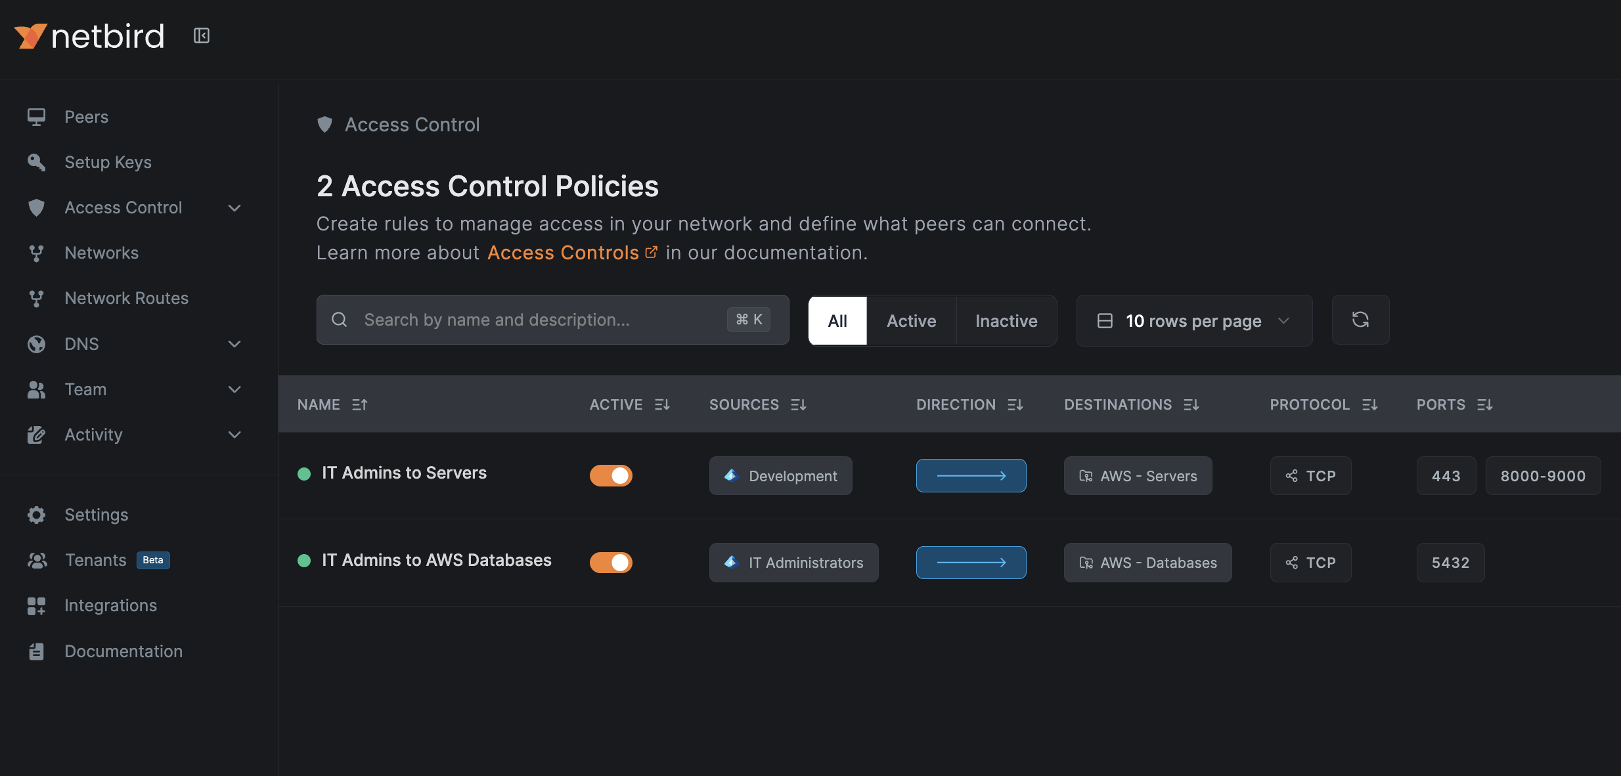This screenshot has width=1621, height=776.
Task: Disable the IT Admins to Servers policy
Action: (x=611, y=475)
